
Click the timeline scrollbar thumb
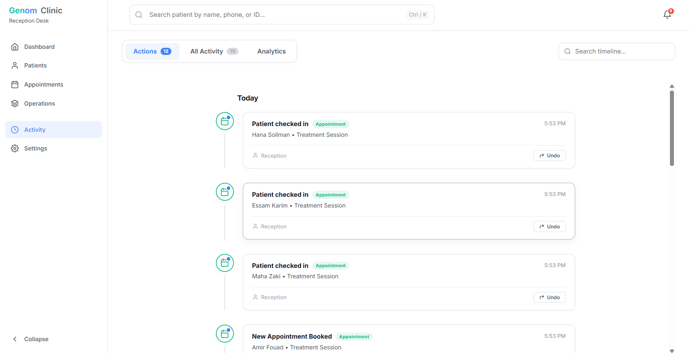[672, 128]
